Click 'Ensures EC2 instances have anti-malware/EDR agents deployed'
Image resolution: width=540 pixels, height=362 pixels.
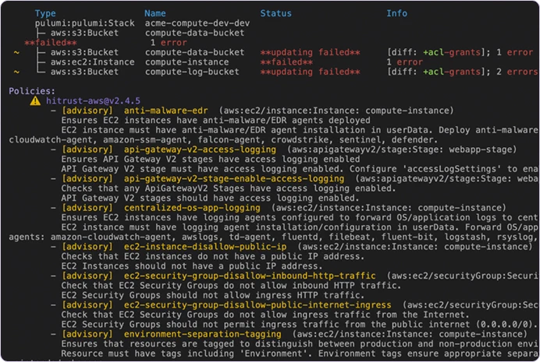click(215, 121)
